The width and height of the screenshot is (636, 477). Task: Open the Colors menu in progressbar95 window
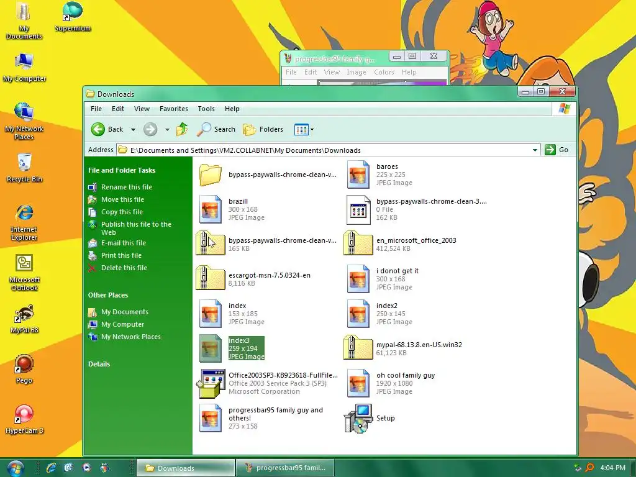[384, 72]
